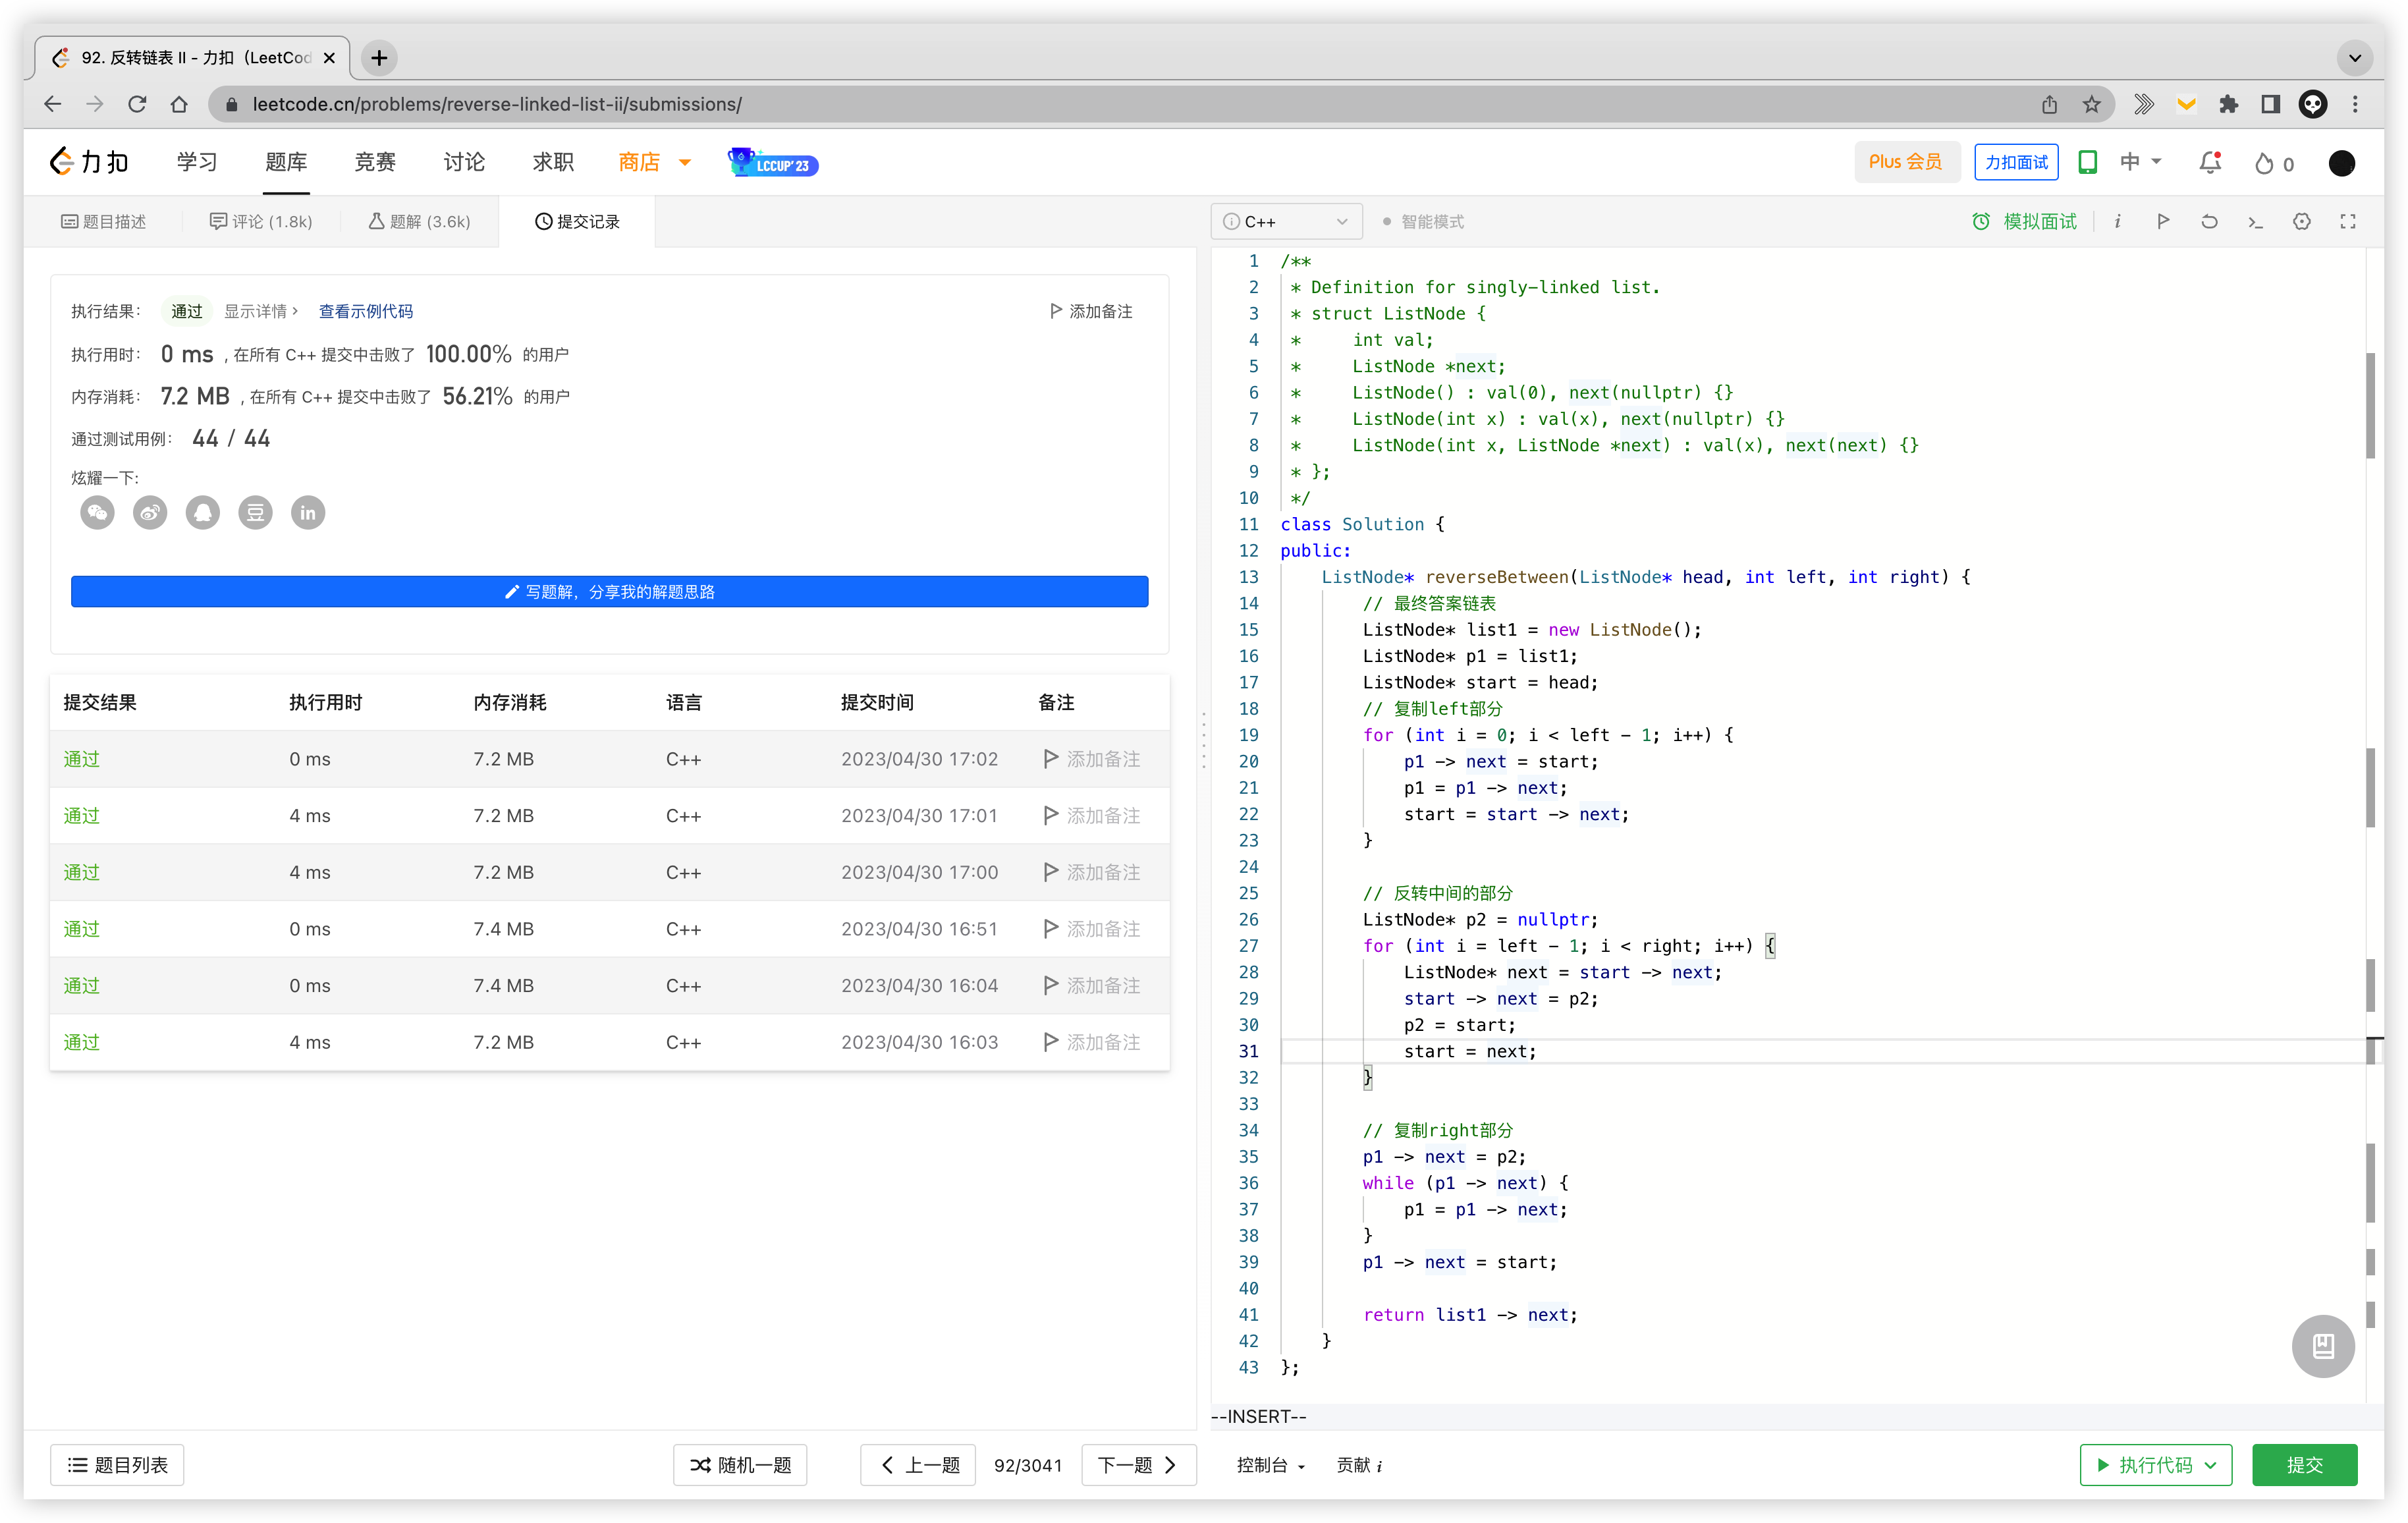Click the LeetCode 力扣 logo
The height and width of the screenshot is (1523, 2408).
point(89,161)
